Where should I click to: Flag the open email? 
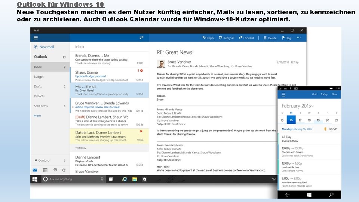pos(286,38)
